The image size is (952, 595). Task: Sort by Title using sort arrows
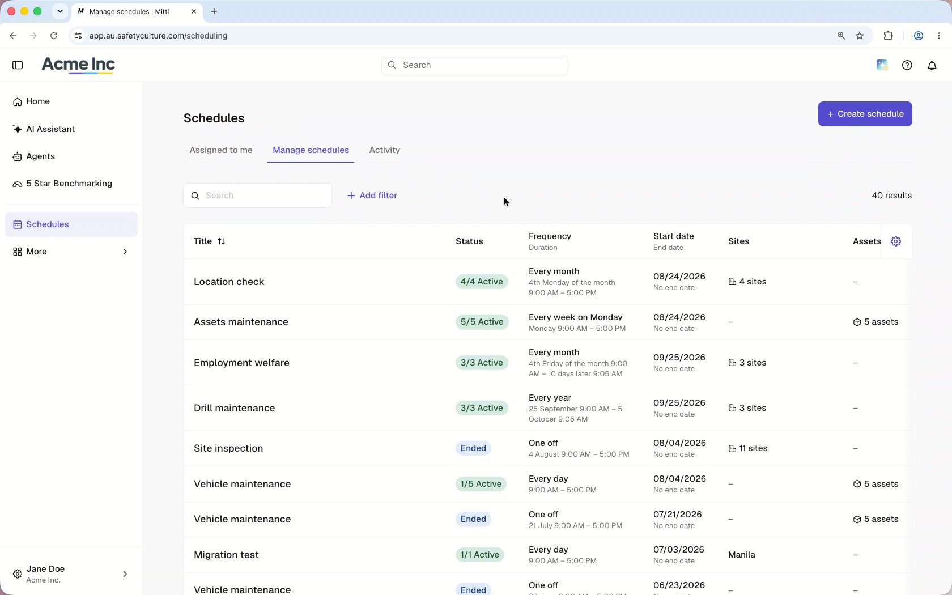[x=222, y=241]
